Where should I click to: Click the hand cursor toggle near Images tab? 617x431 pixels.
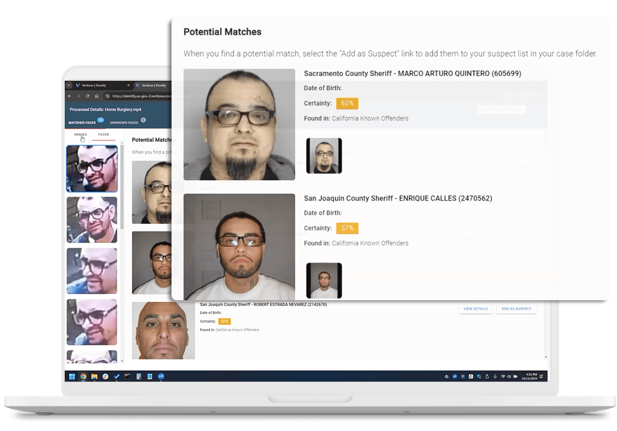[82, 138]
